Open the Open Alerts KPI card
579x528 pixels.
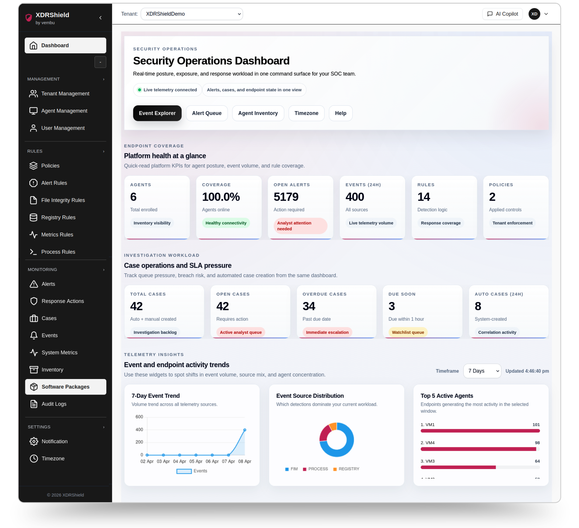[300, 207]
